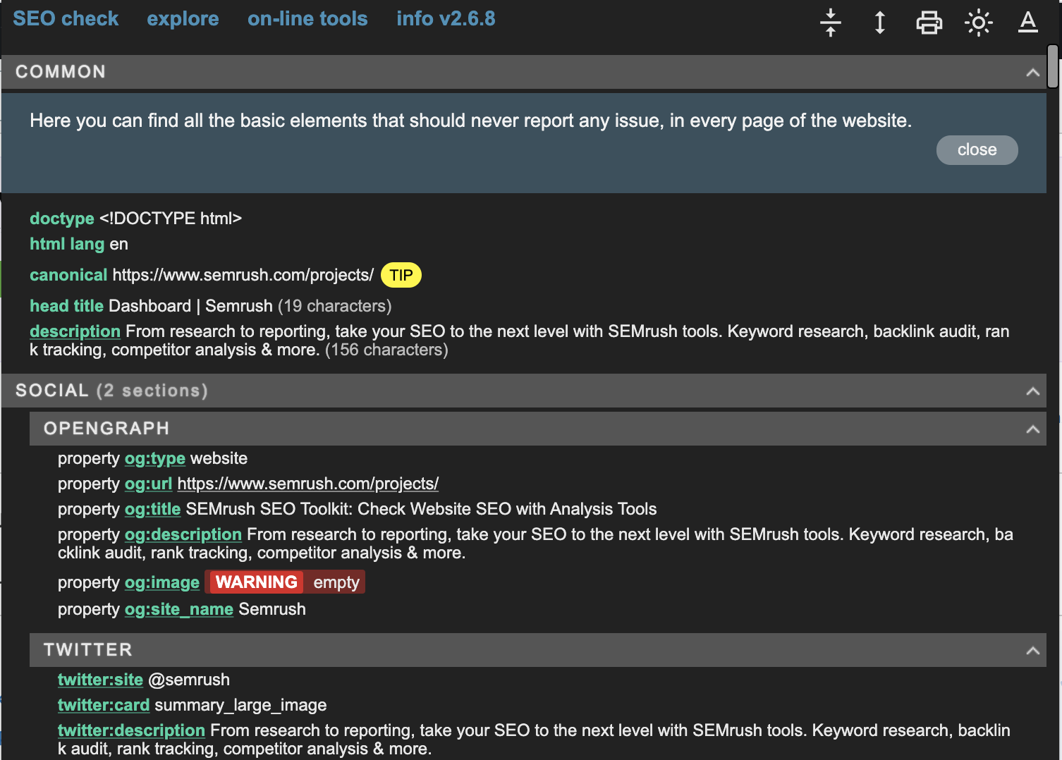The image size is (1062, 760).
Task: Toggle light theme with the brightness icon
Action: (x=979, y=22)
